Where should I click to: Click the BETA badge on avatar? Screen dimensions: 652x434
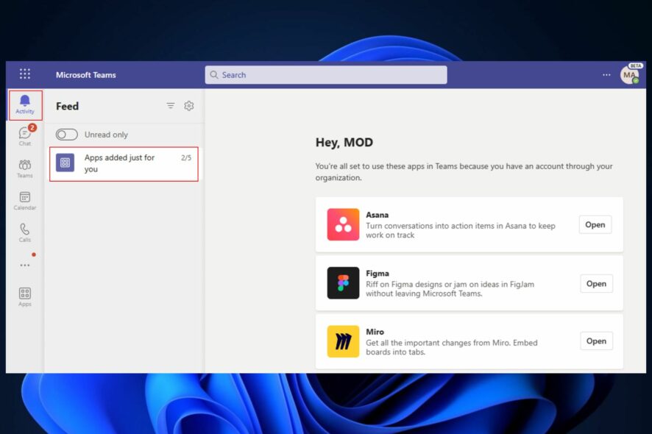coord(635,65)
